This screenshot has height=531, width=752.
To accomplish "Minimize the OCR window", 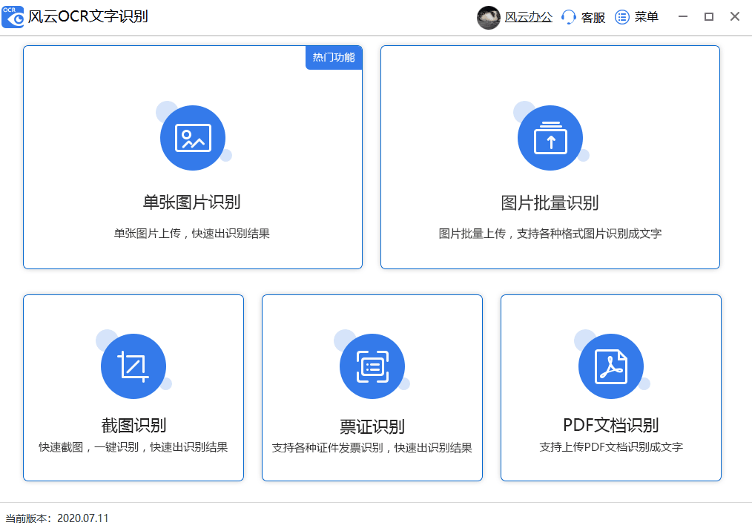I will 683,17.
